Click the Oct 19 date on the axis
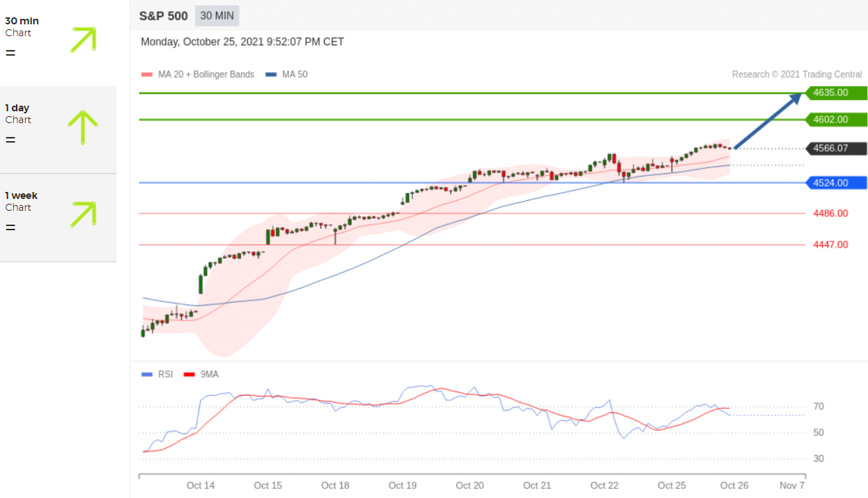 (x=403, y=485)
